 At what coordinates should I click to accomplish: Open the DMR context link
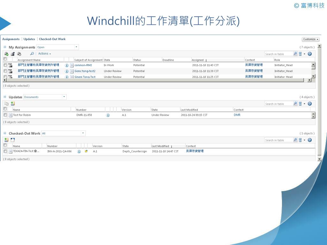pos(237,115)
